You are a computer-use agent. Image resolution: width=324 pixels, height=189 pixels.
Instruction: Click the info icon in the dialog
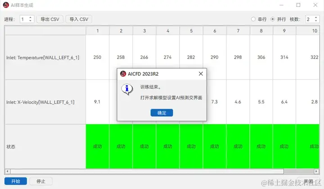(x=127, y=89)
